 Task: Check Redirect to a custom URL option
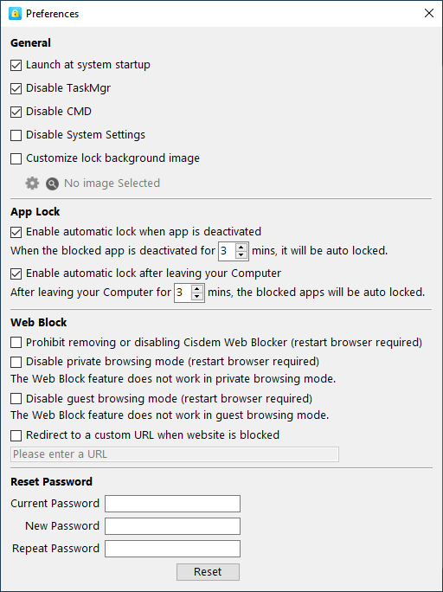(x=16, y=435)
